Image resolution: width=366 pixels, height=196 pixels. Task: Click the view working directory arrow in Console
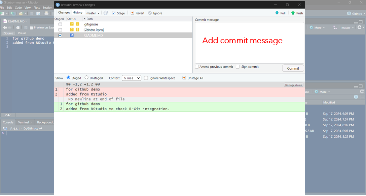(x=41, y=128)
